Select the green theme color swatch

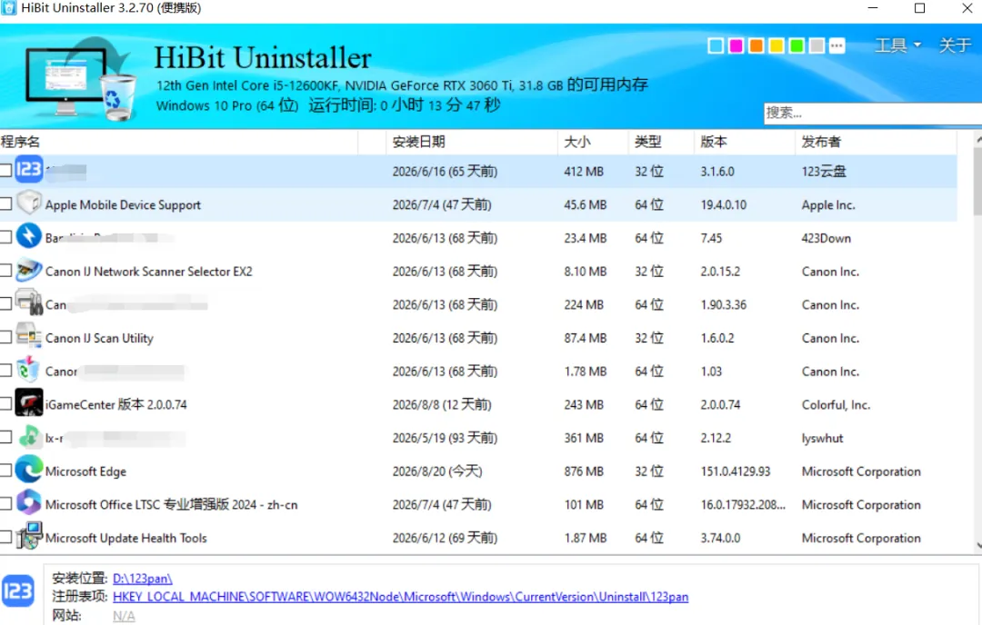[797, 45]
